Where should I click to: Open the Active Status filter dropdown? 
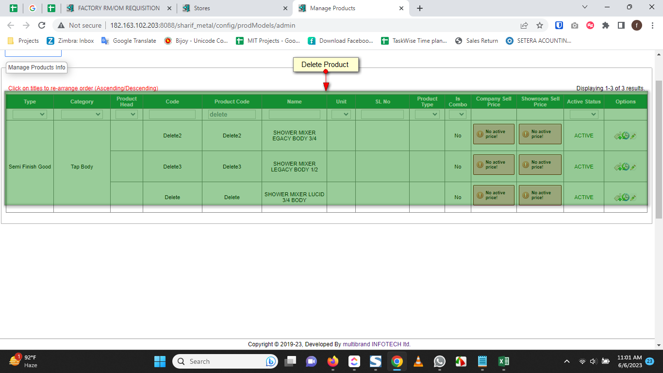(x=584, y=115)
